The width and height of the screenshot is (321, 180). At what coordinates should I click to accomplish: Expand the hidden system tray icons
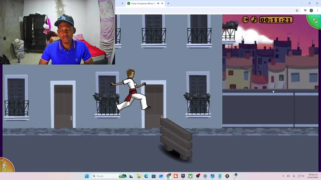point(283,176)
